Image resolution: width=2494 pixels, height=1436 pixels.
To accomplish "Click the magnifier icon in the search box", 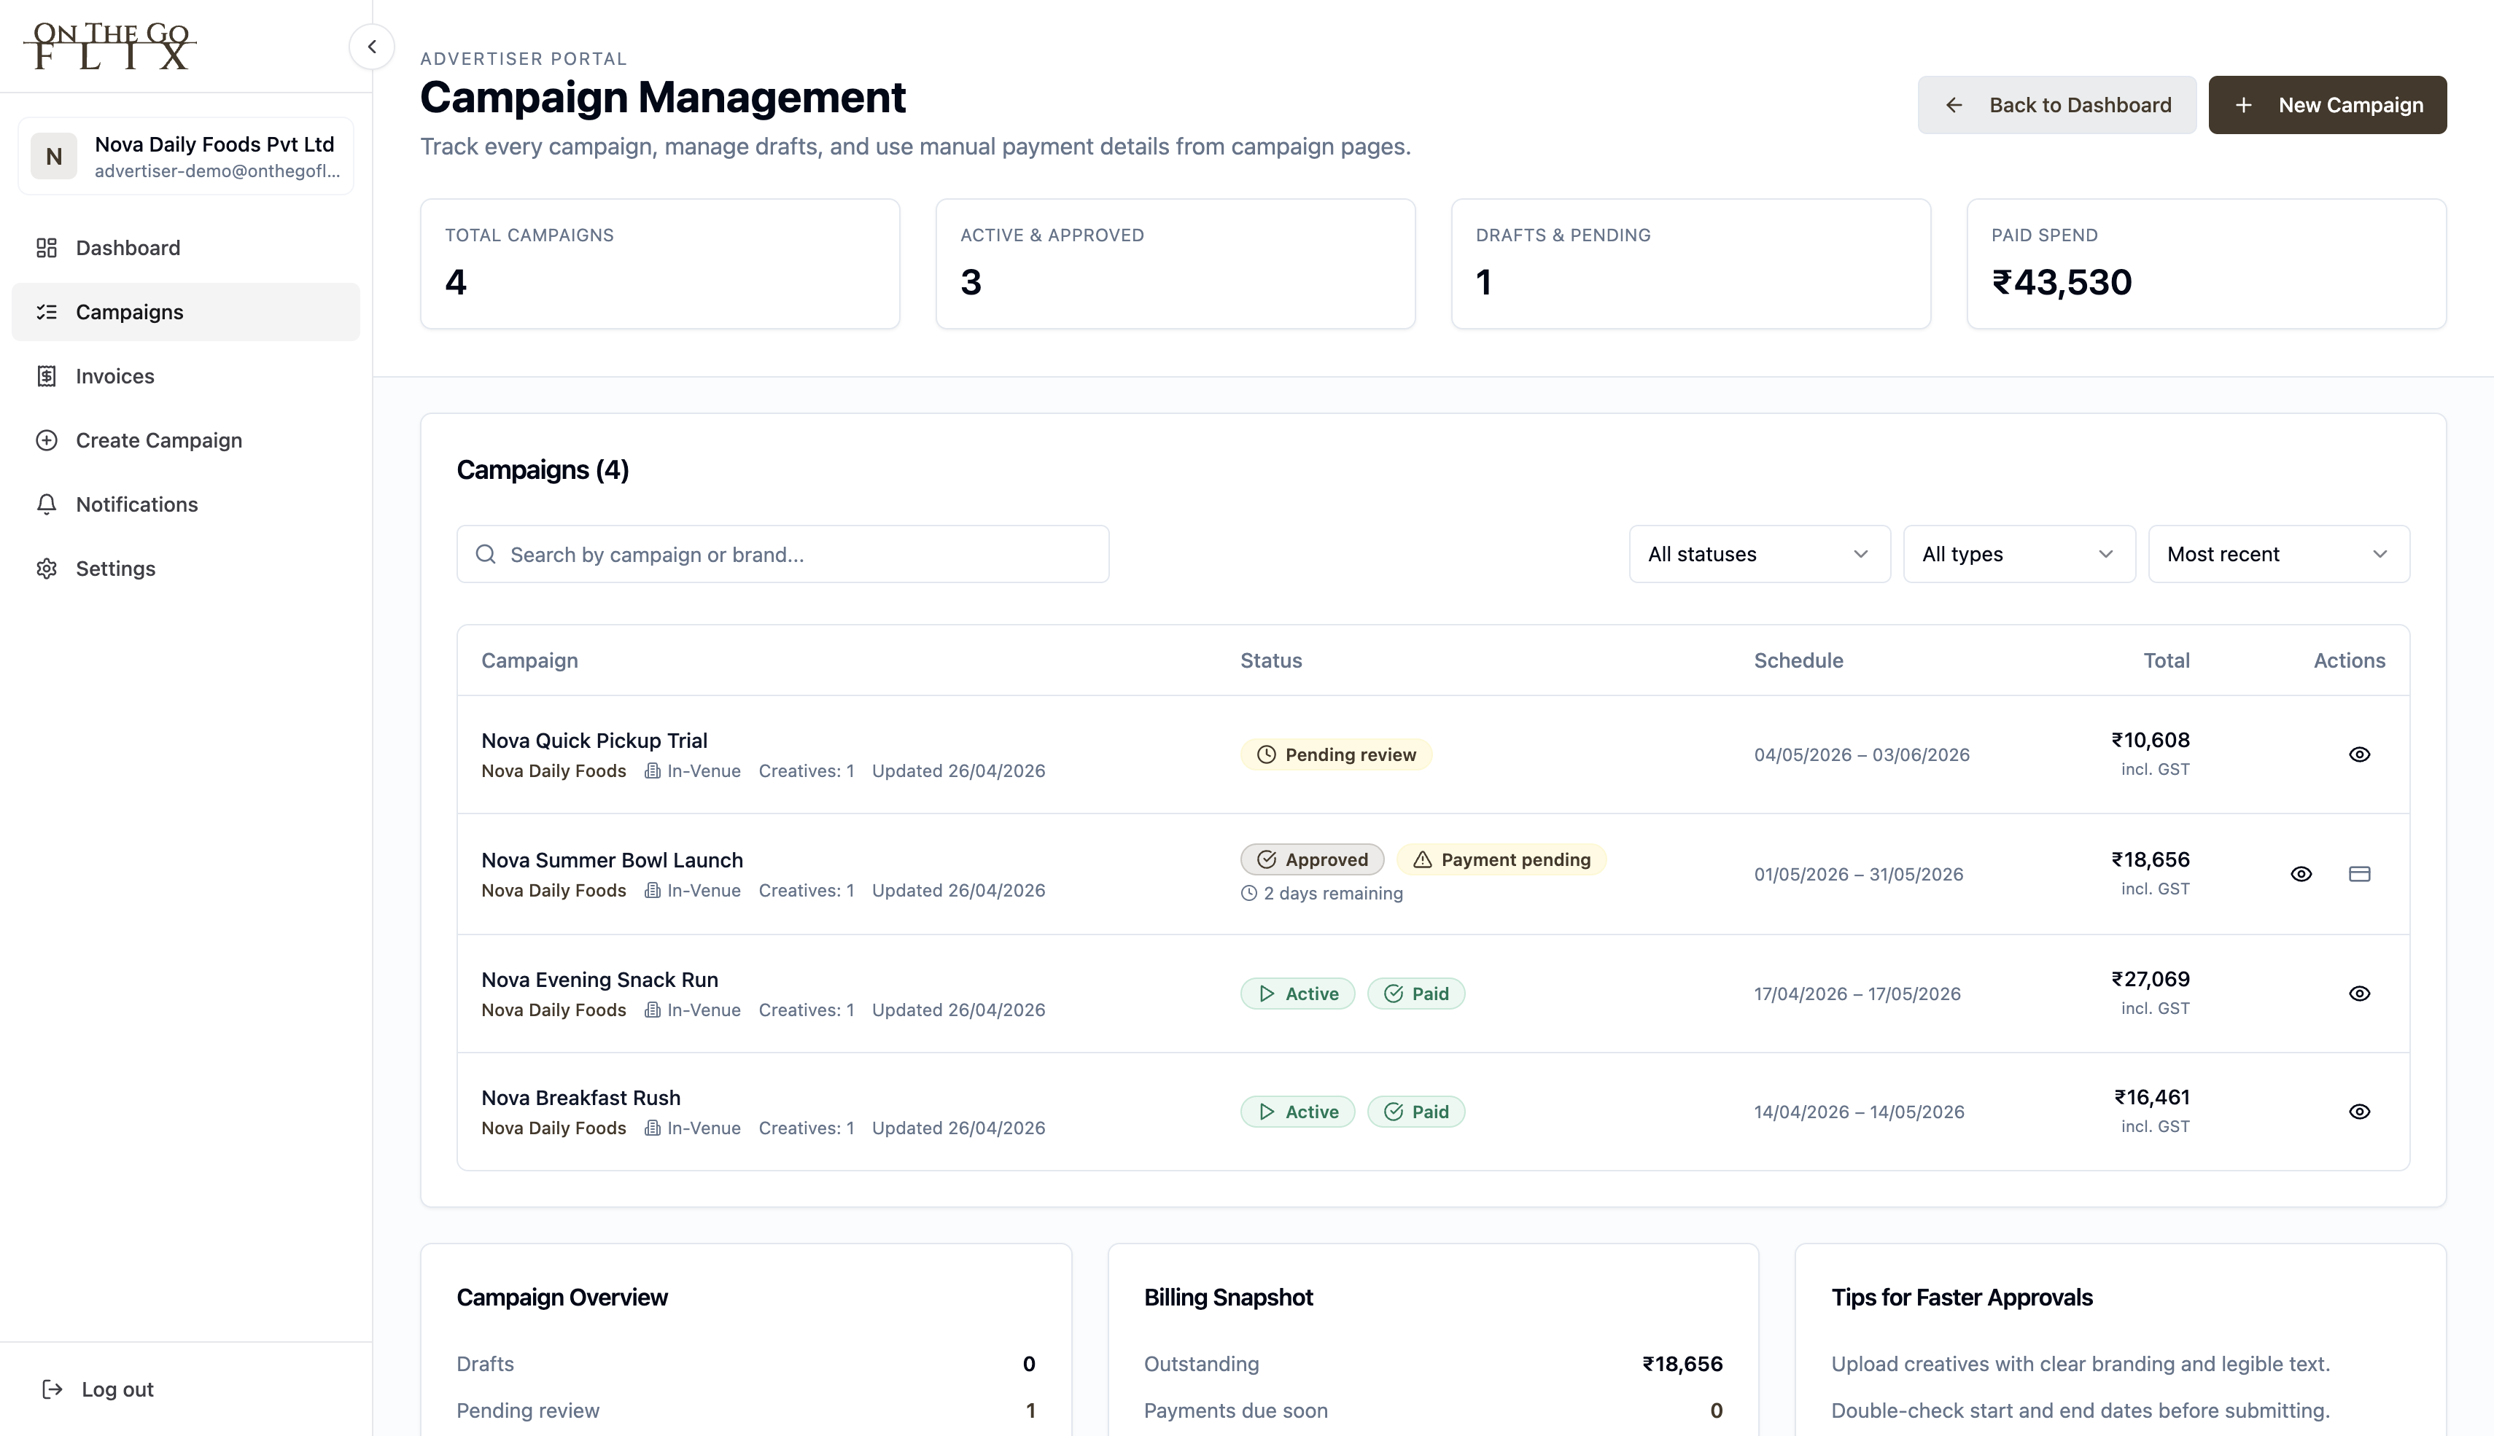I will tap(486, 554).
